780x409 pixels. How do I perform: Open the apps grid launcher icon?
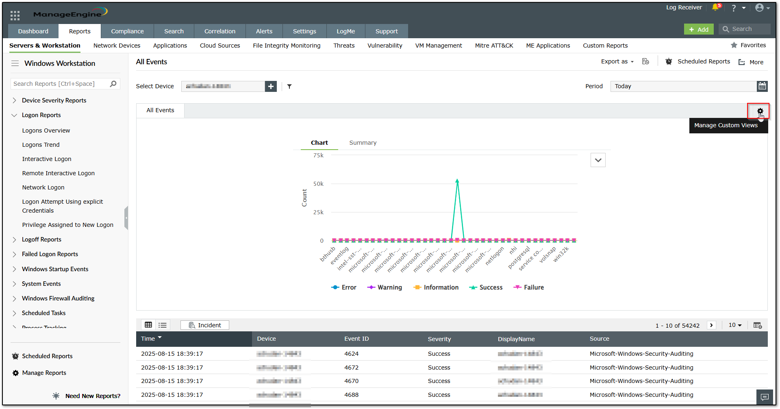(15, 15)
